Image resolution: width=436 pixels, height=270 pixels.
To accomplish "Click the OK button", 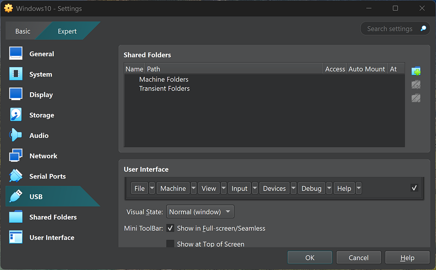I will point(310,258).
